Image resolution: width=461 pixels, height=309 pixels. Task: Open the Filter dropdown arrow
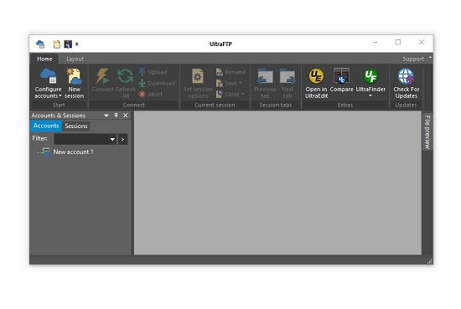(x=112, y=139)
